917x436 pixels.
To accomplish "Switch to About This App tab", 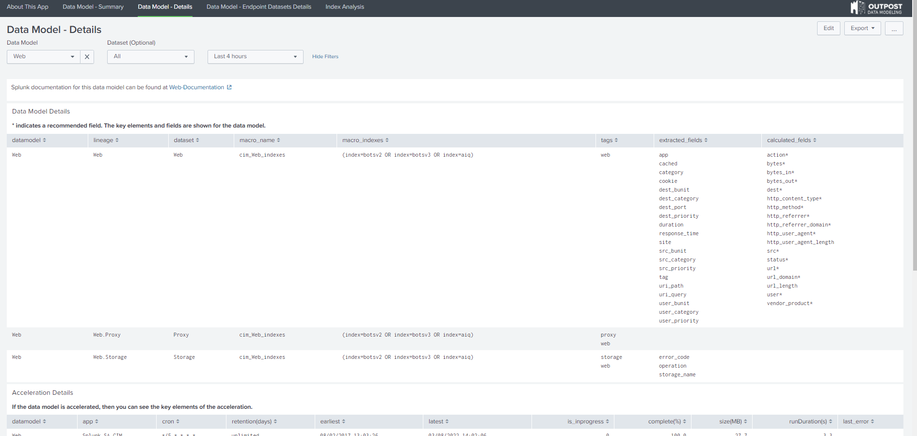I will (28, 7).
